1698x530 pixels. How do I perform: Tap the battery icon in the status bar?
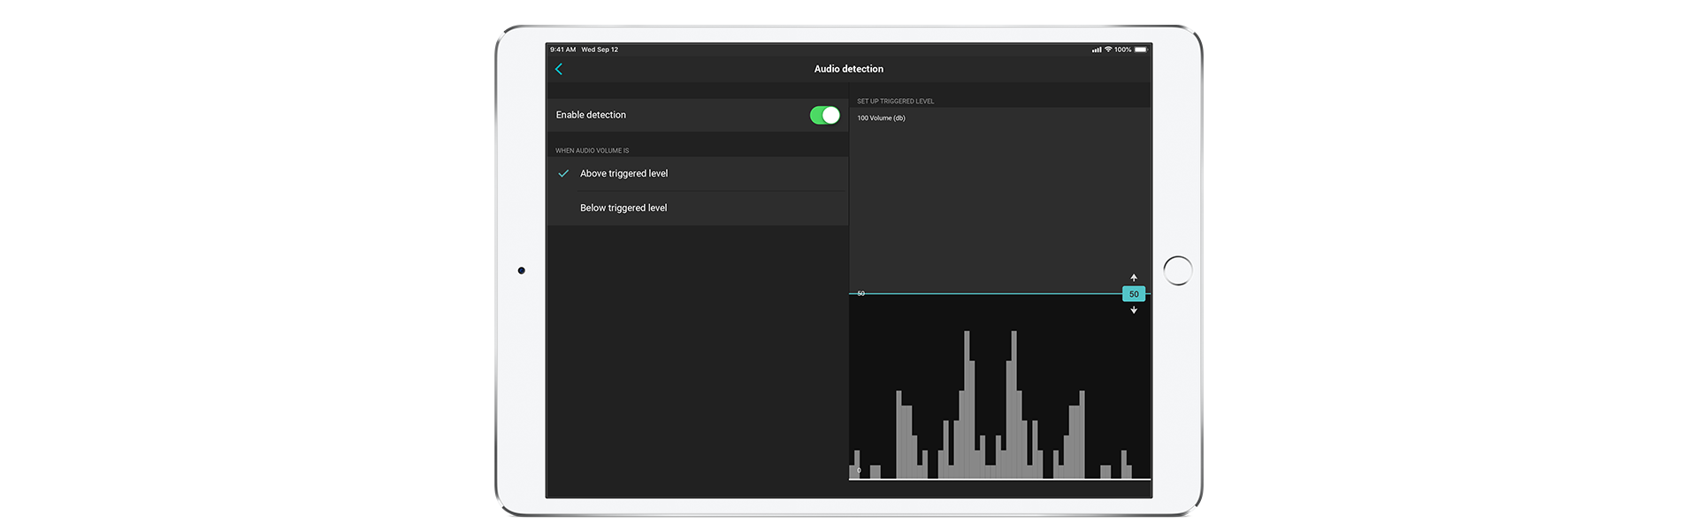coord(1141,49)
